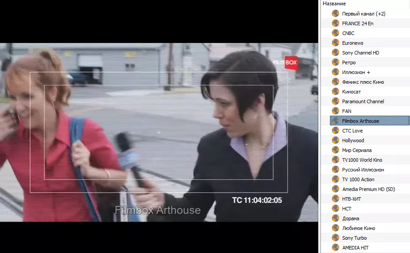Switch to TV 1000 Action
This screenshot has width=410, height=253.
358,179
